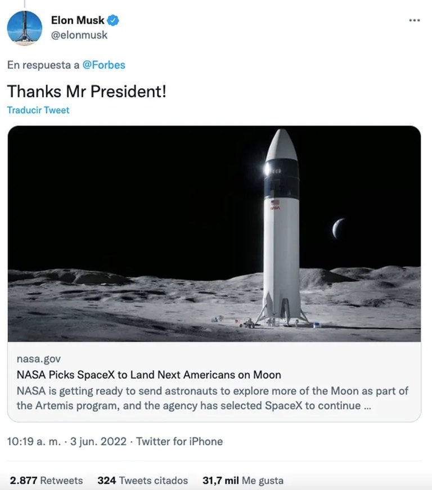View the 2.877 Retweets list
Viewport: 432px width, 490px height.
[46, 480]
